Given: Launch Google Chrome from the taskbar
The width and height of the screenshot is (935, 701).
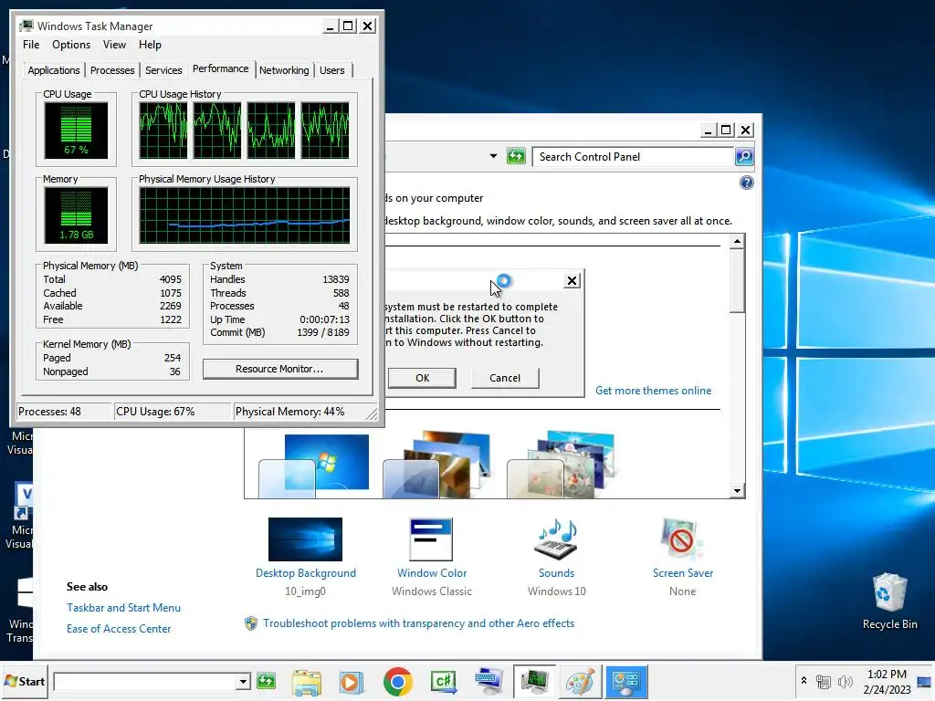Looking at the screenshot, I should pyautogui.click(x=398, y=682).
